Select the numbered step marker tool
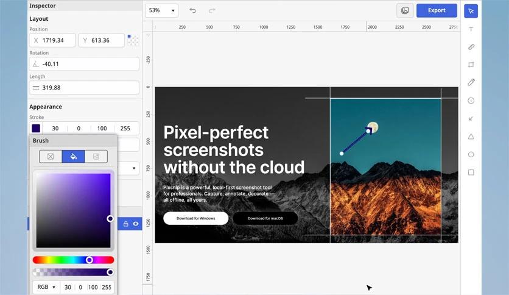The width and height of the screenshot is (509, 295). (x=471, y=101)
